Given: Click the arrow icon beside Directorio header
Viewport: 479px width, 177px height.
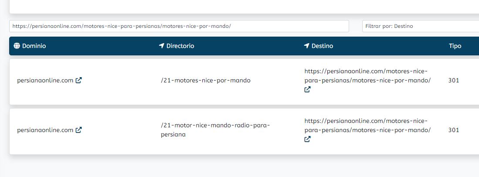Looking at the screenshot, I should tap(162, 46).
